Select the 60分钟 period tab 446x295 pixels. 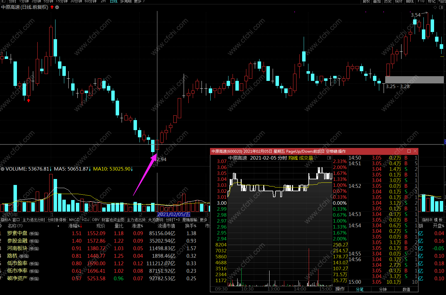coord(90,1)
